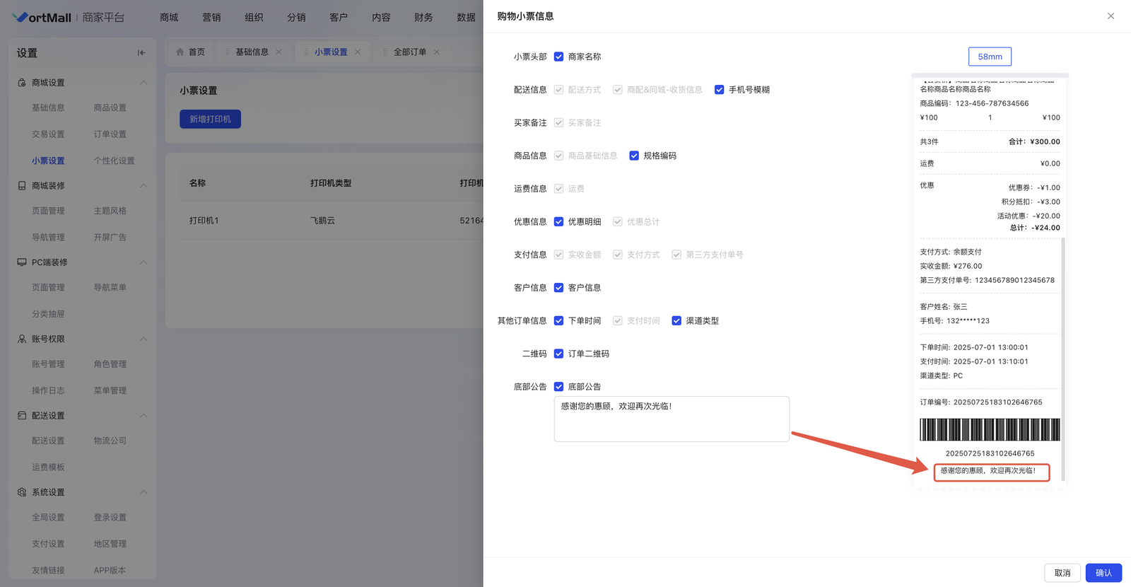The width and height of the screenshot is (1131, 587).
Task: Click the 商城设置 shop icon in sidebar
Action: [x=22, y=83]
